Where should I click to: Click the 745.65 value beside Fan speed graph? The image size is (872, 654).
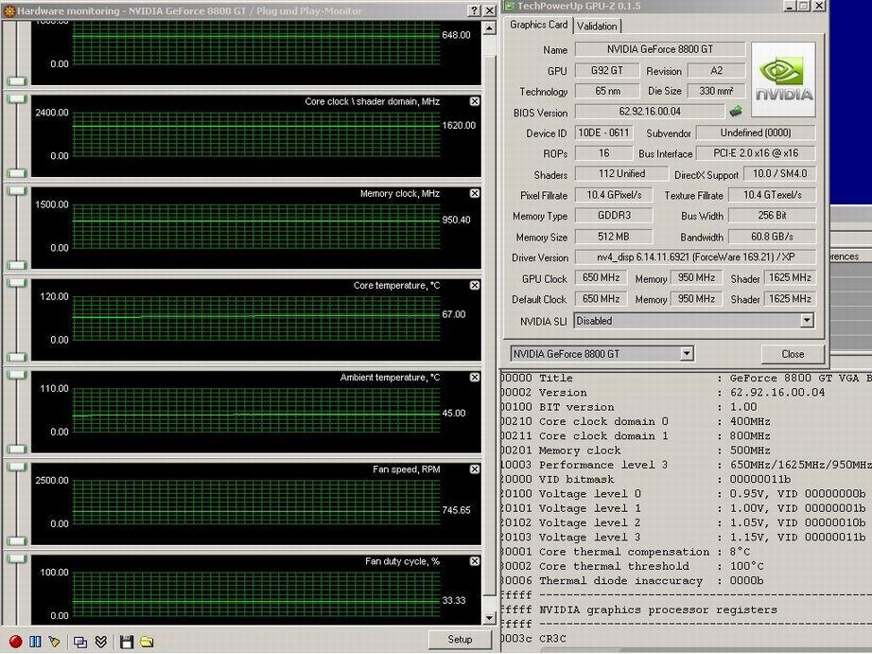(456, 510)
